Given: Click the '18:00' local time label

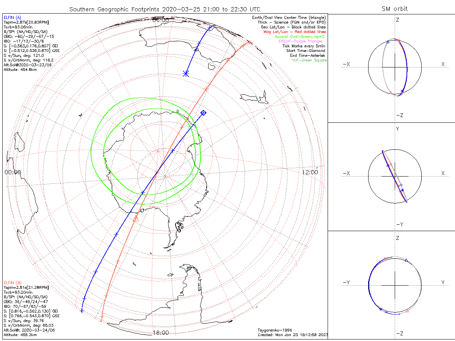Looking at the screenshot, I should pos(160,333).
